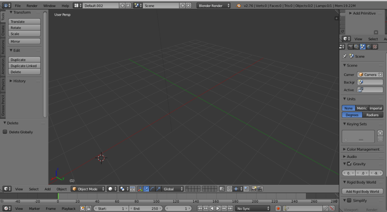The height and width of the screenshot is (212, 387).
Task: Open the snap element increment selector
Action: click(x=238, y=189)
